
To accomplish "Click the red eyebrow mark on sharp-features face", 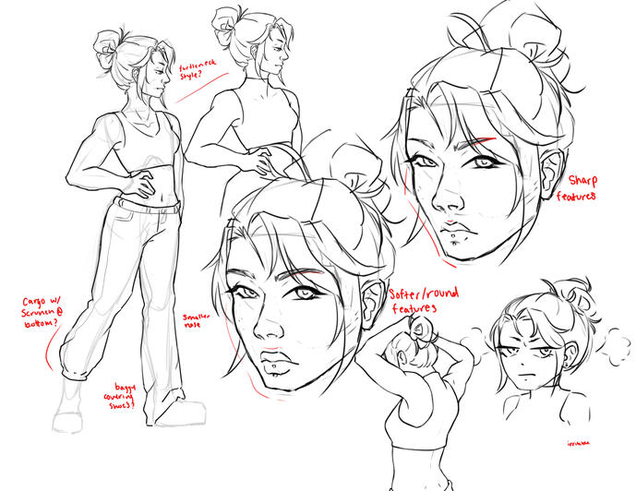I will pos(485,139).
